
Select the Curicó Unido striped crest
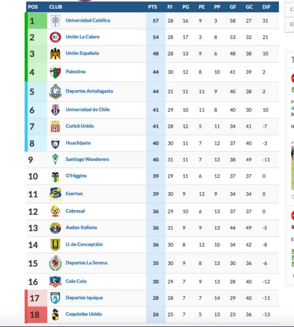55,126
